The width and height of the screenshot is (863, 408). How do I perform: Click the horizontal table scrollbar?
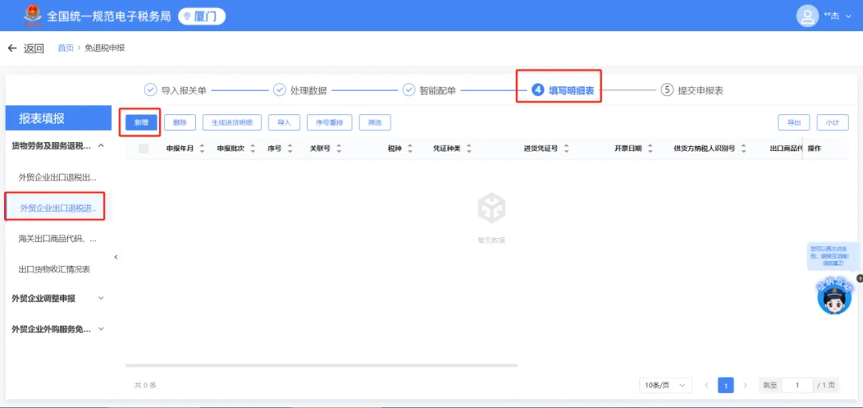point(321,365)
